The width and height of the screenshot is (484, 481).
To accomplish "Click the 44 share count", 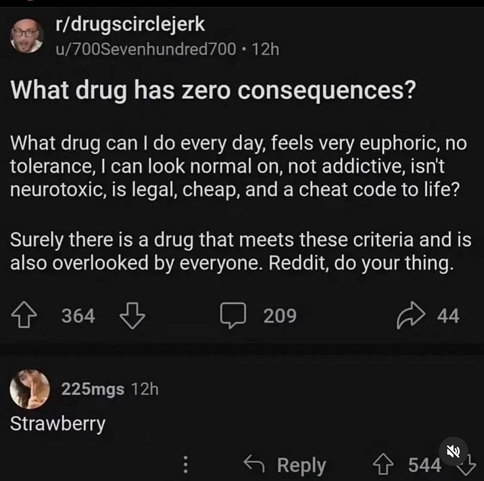I will 448,316.
